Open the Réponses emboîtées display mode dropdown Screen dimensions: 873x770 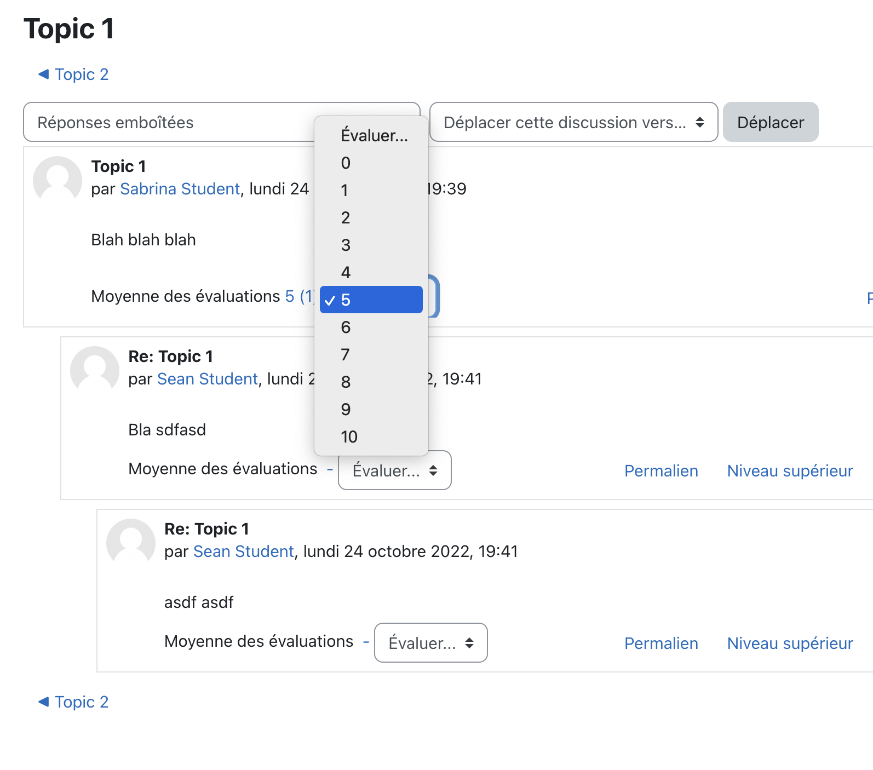click(x=169, y=122)
